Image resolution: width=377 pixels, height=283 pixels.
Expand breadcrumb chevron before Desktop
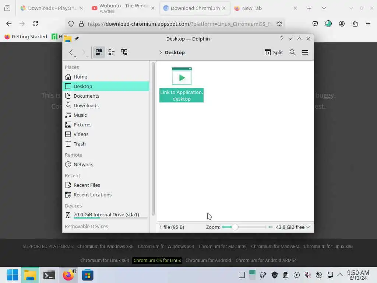[161, 52]
